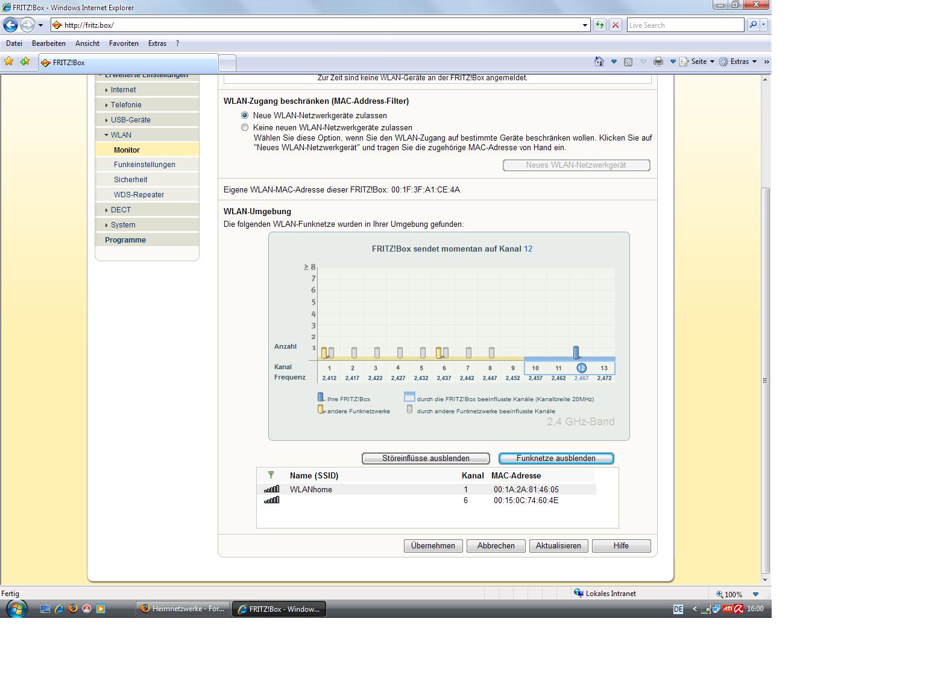Show hidden tray icons arrow
926x695 pixels.
point(694,609)
